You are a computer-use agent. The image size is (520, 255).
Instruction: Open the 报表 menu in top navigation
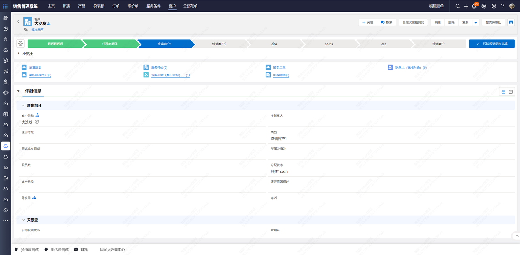click(66, 6)
